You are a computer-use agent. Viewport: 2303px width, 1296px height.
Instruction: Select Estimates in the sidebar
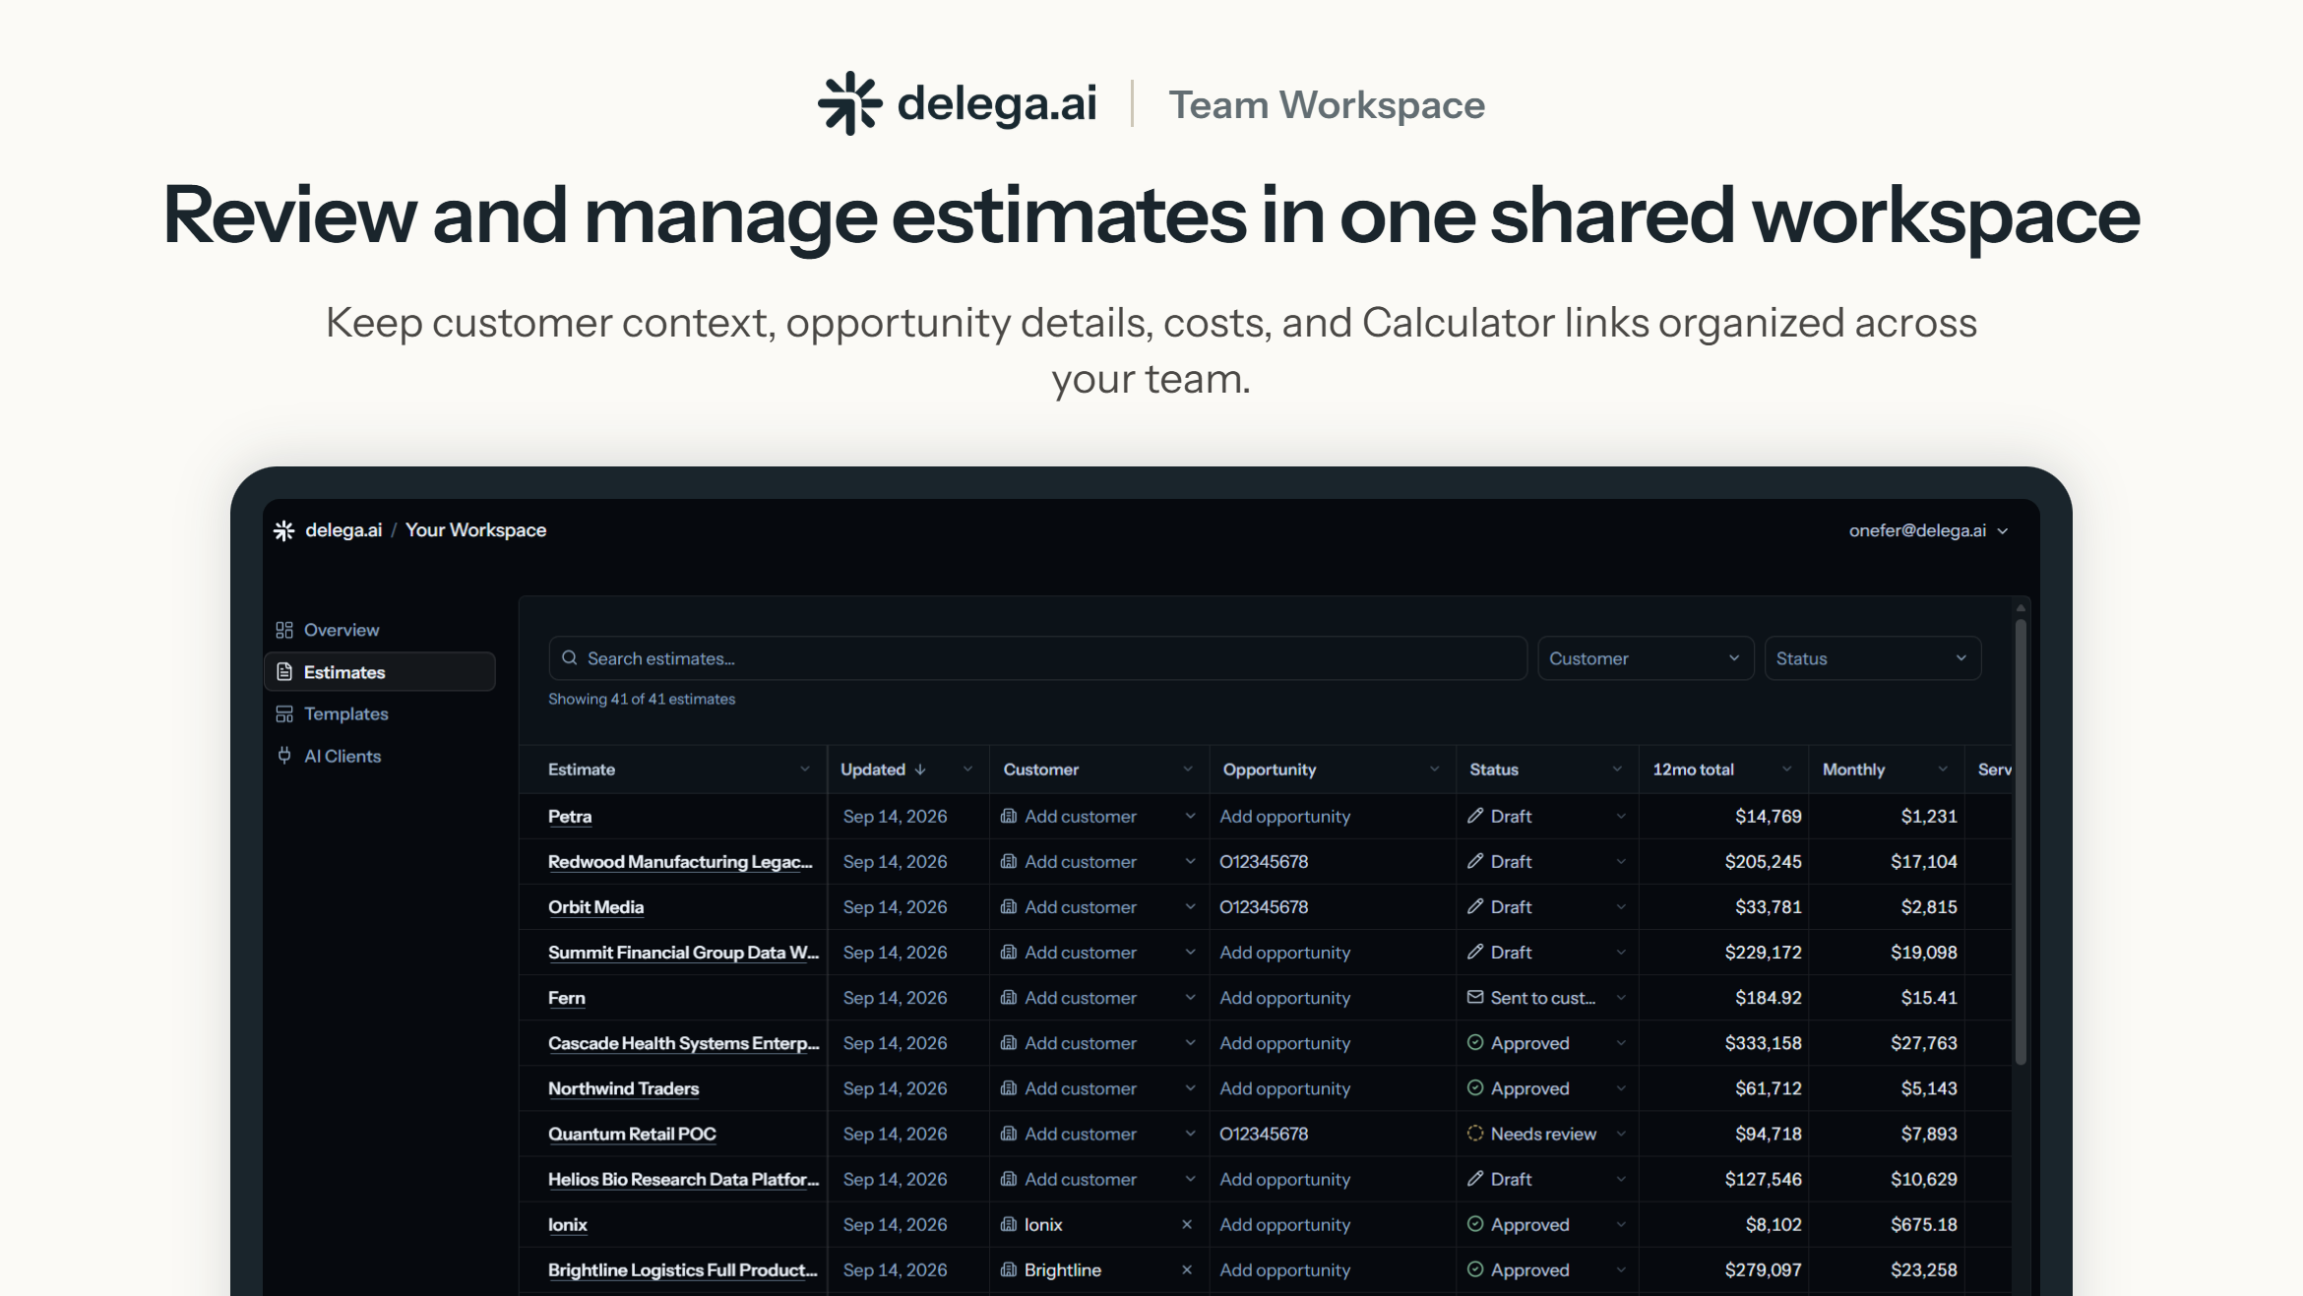380,672
